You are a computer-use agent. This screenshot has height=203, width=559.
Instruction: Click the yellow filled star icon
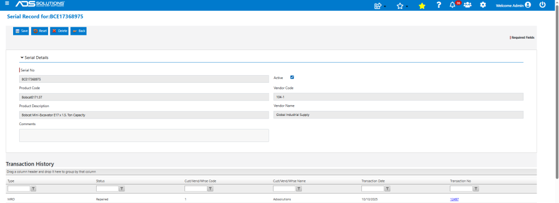point(422,5)
